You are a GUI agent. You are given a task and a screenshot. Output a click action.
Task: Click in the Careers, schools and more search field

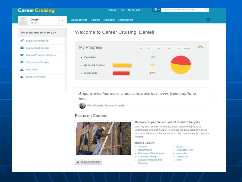(183, 9)
